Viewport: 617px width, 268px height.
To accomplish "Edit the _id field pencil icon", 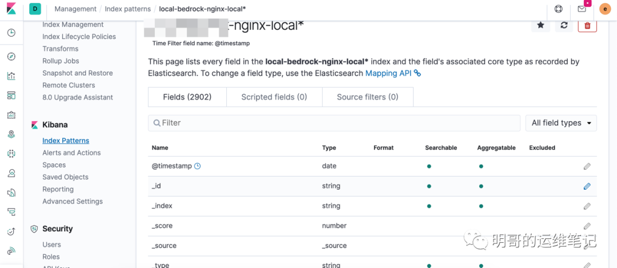I will coord(587,186).
